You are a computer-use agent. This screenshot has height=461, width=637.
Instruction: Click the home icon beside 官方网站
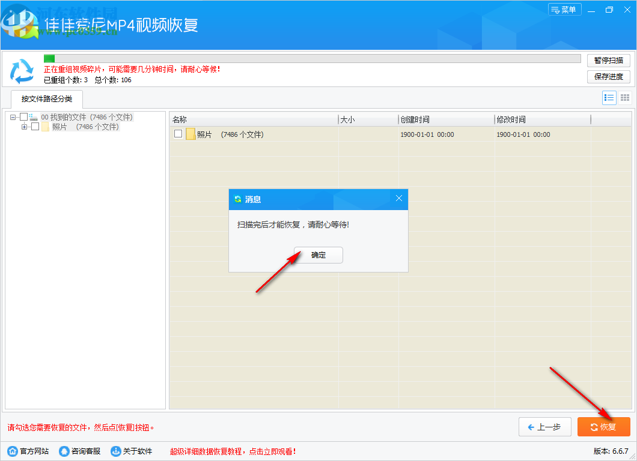13,451
